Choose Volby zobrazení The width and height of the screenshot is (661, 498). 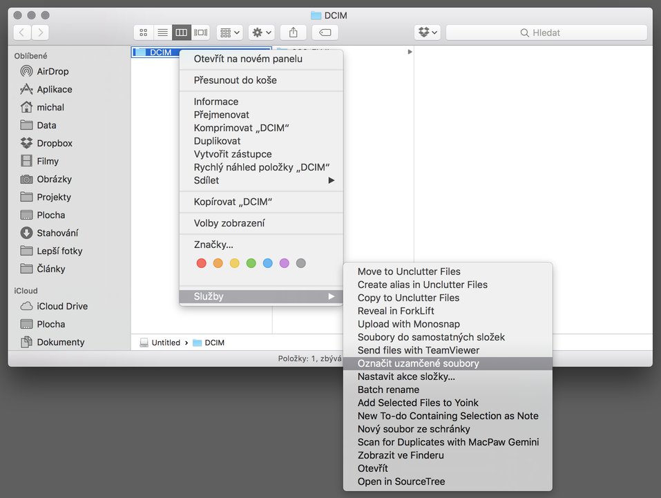(x=261, y=223)
